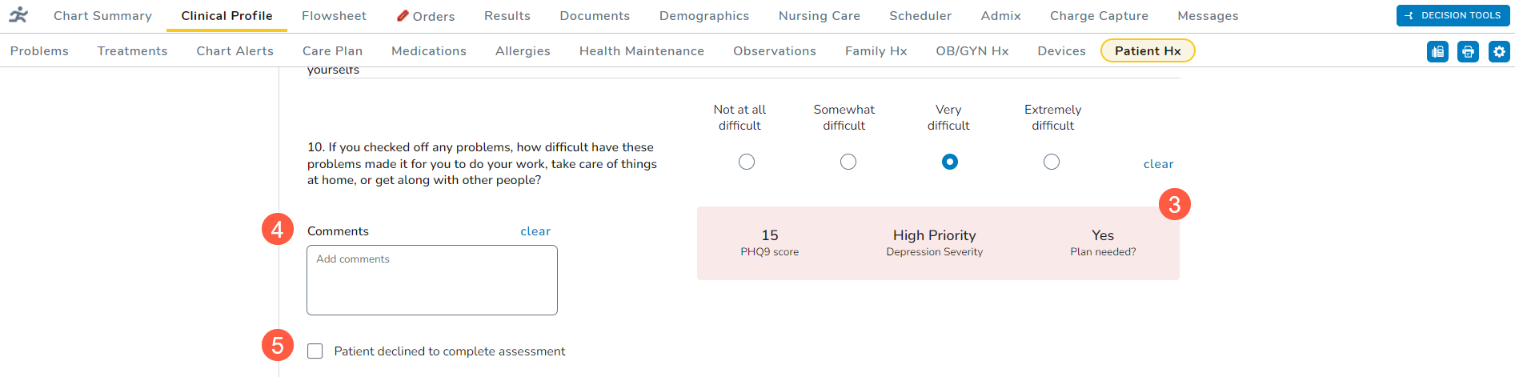Open settings with the gear icon

[x=1498, y=52]
